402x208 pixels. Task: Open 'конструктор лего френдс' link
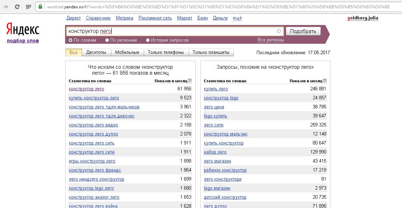(x=95, y=170)
